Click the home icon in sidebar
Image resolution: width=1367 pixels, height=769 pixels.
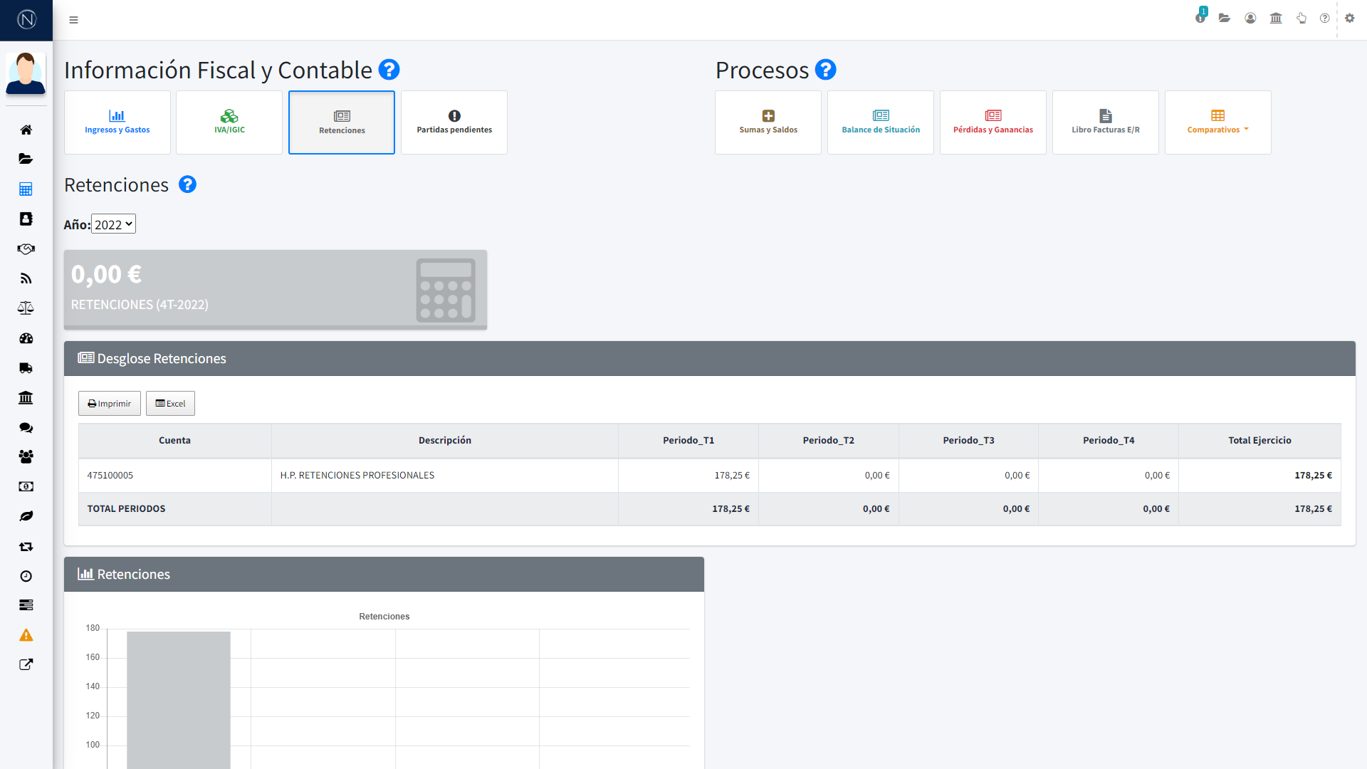[x=26, y=130]
